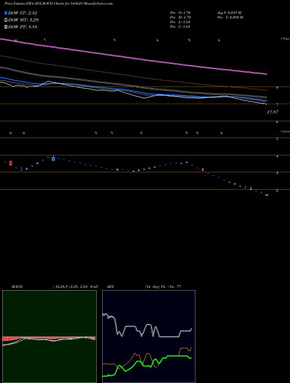The width and height of the screenshot is (290, 383).
Task: Click the 'Pre C: 1.68' close value
Action: click(x=180, y=27)
